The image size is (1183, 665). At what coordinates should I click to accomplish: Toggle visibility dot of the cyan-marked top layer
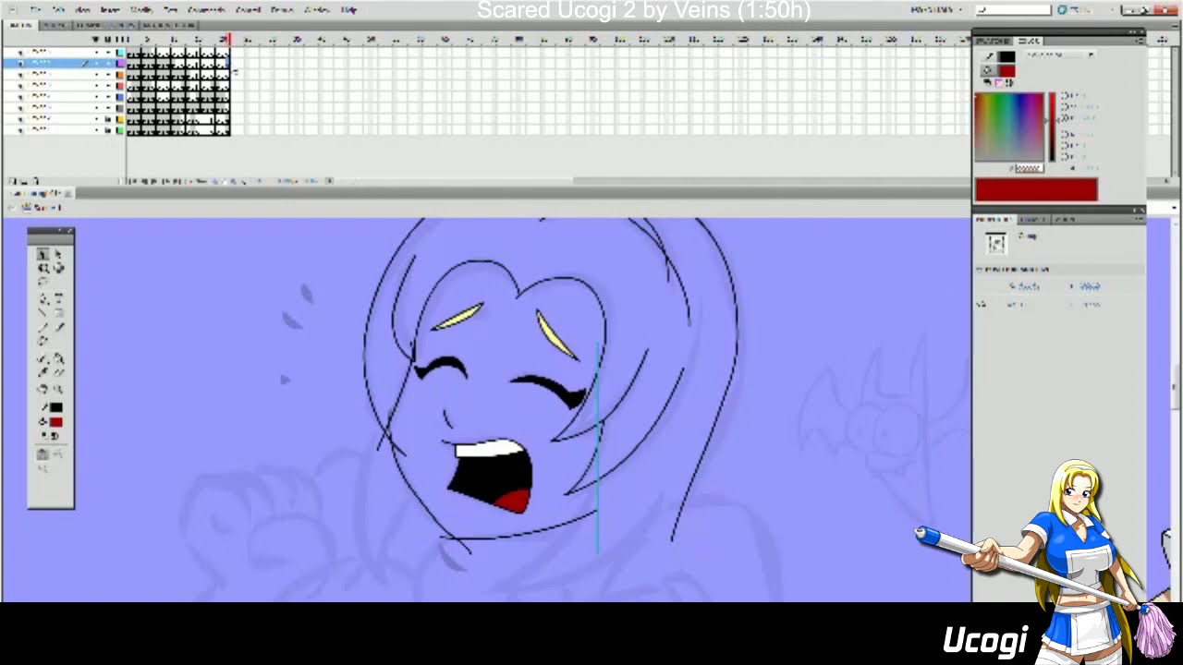click(x=96, y=52)
